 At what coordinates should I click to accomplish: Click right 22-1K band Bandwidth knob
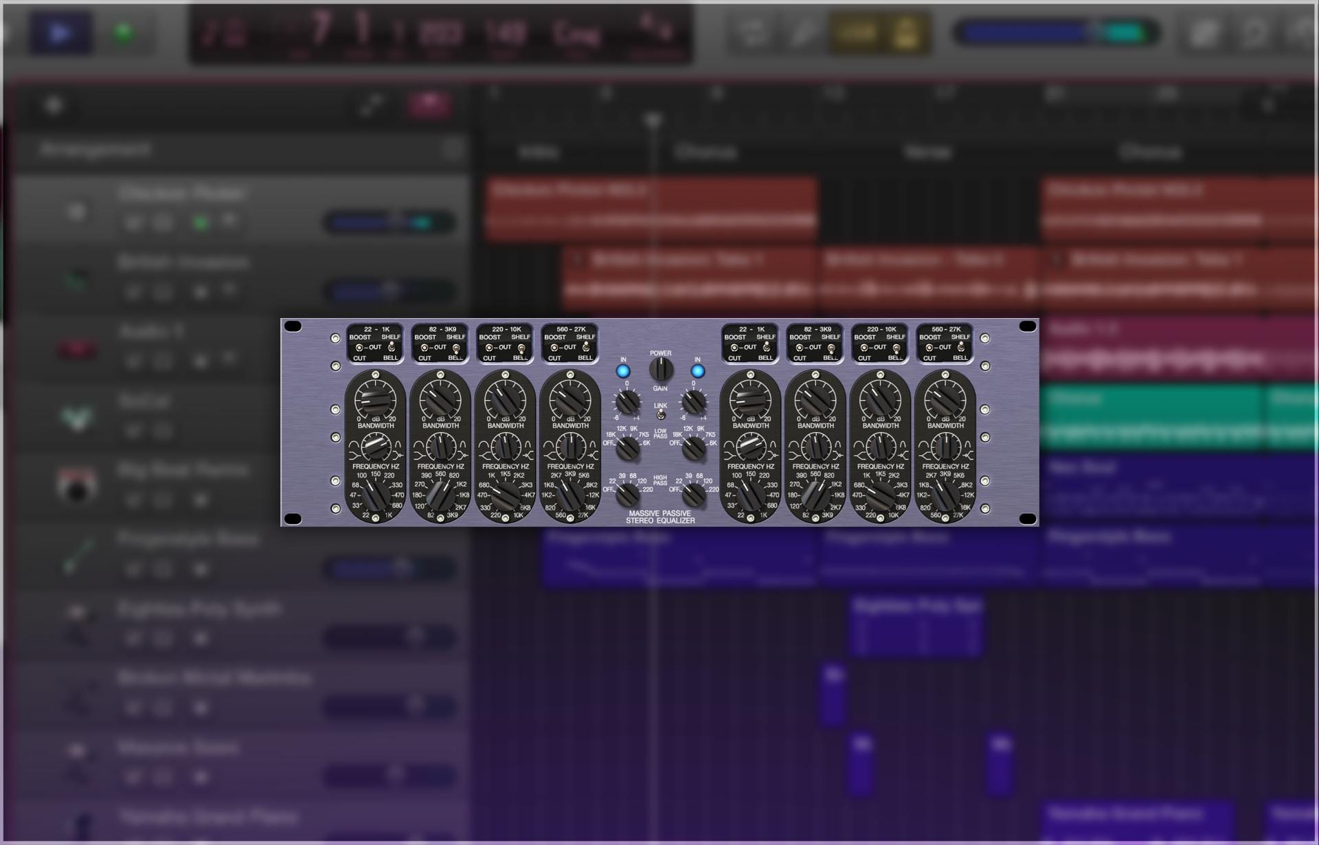(x=750, y=447)
